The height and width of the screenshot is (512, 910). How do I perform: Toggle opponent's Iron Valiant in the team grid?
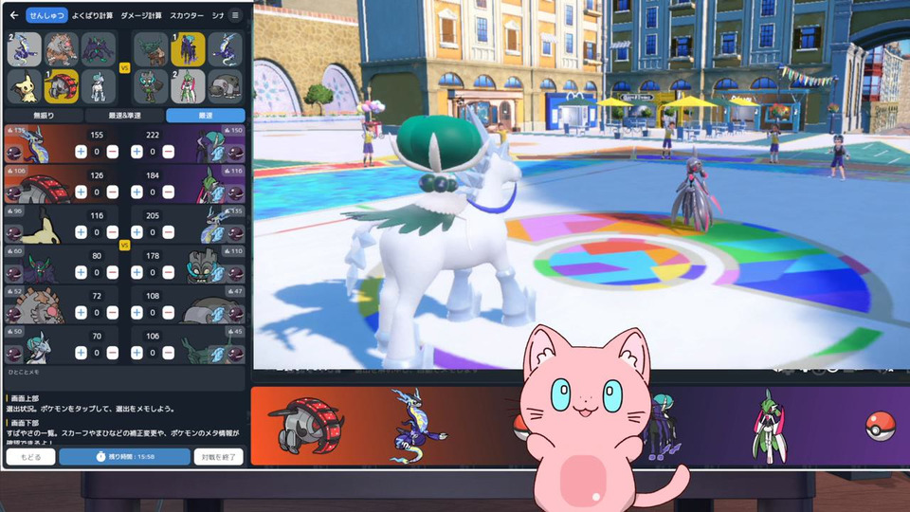point(188,86)
